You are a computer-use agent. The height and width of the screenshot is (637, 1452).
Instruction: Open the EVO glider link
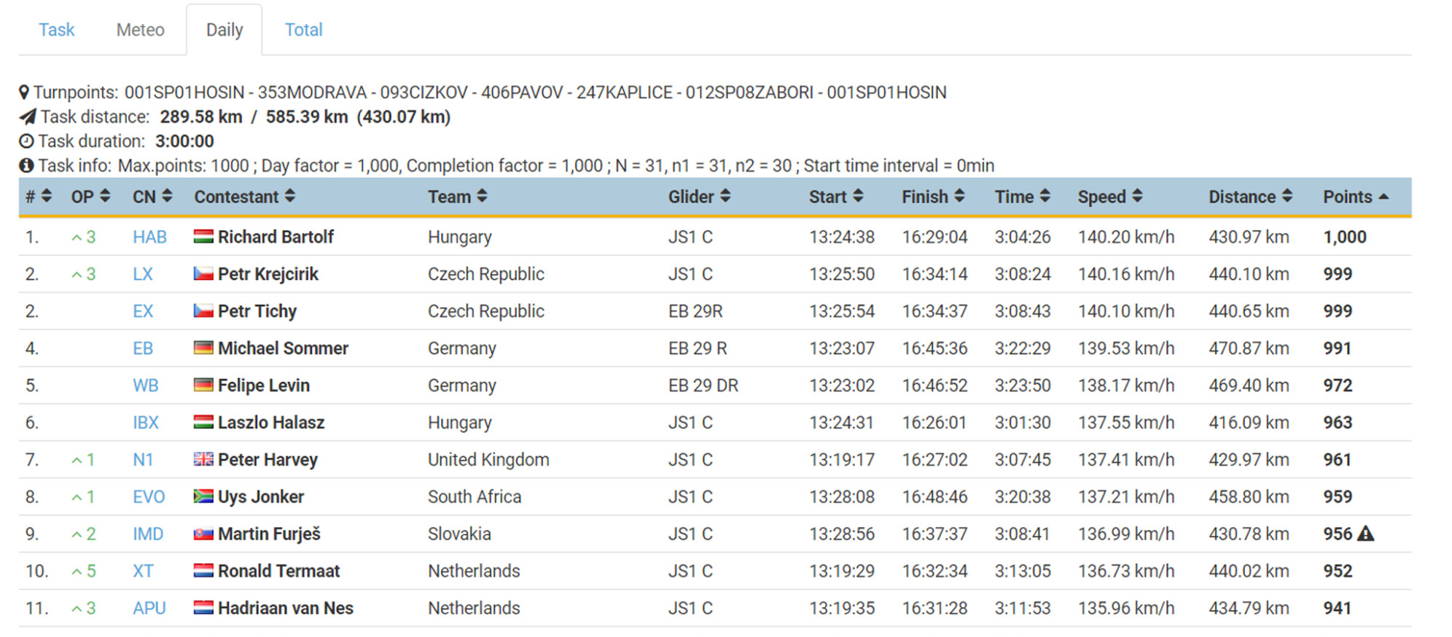click(x=149, y=497)
